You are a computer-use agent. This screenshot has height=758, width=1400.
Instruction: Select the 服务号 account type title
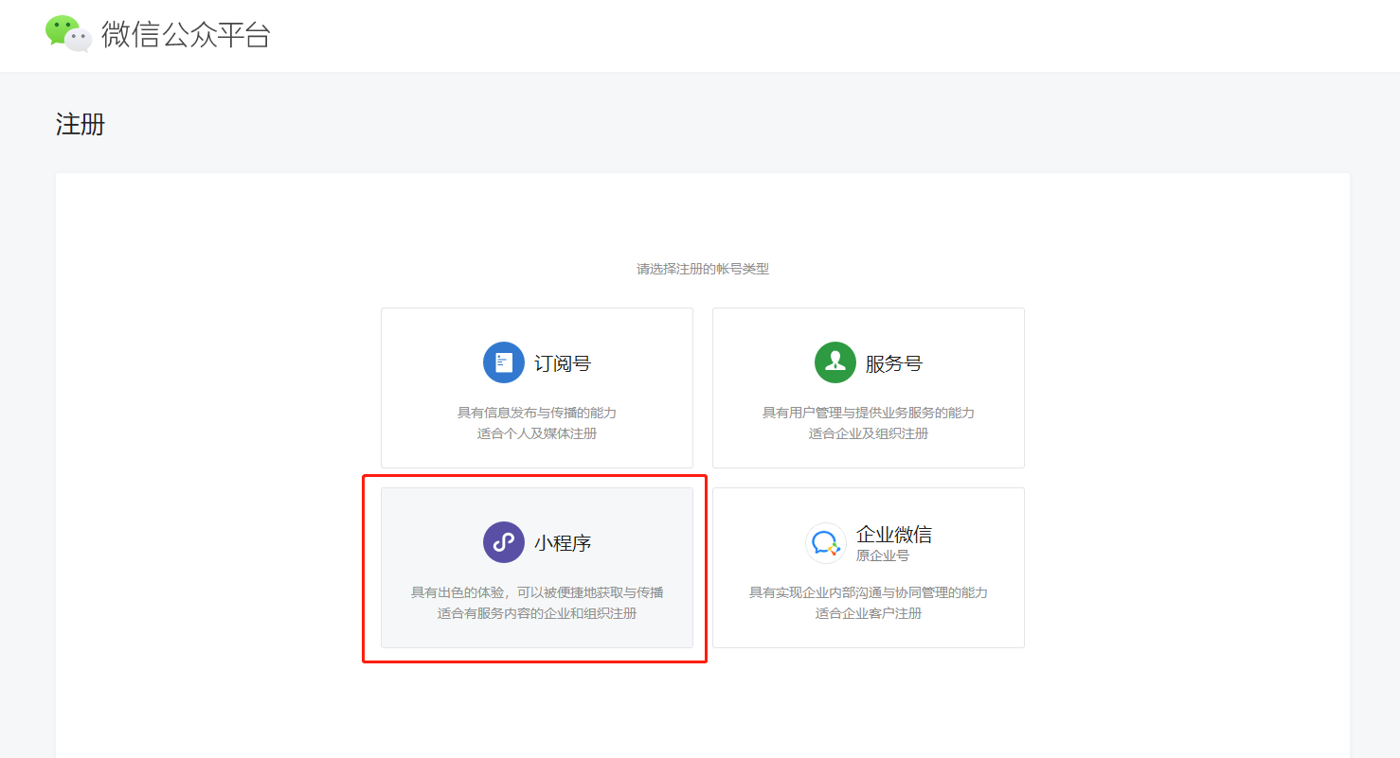coord(894,363)
